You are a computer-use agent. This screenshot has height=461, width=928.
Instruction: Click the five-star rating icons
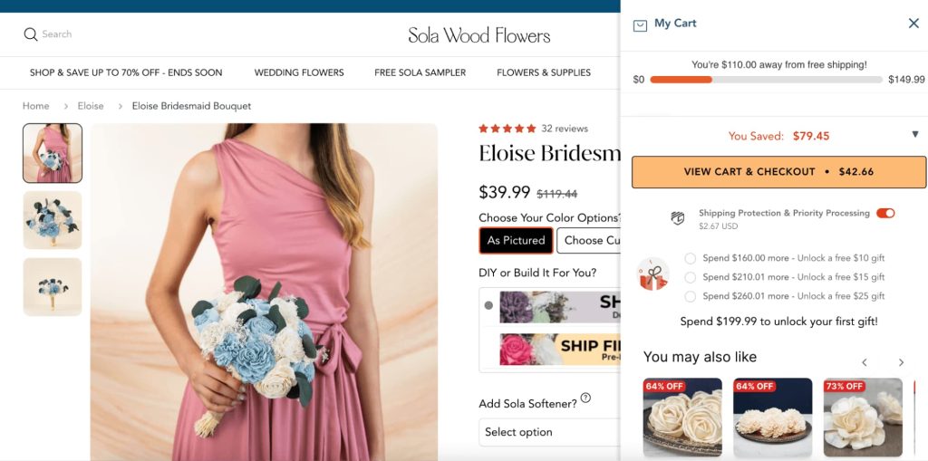[507, 129]
